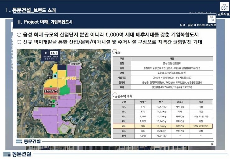
Task: Click the '생산유발 4조 7408억' effect cell
Action: [x=172, y=87]
